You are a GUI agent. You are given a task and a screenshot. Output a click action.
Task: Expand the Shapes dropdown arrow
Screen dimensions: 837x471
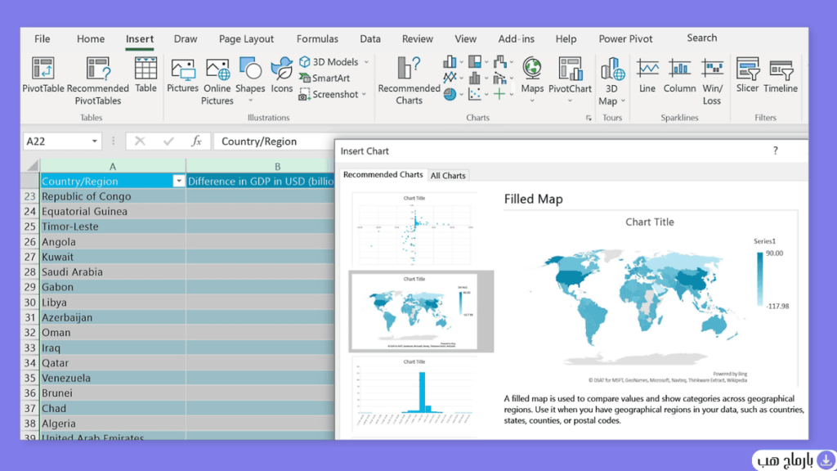coord(250,101)
